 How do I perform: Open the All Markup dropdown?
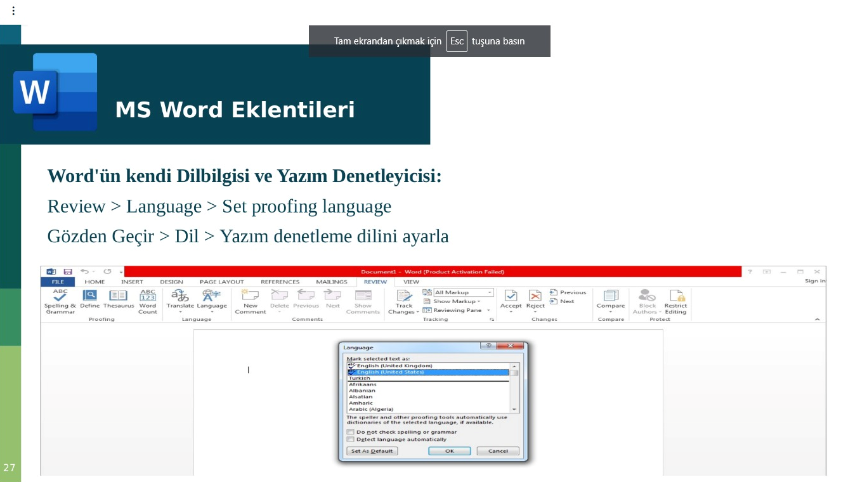click(x=464, y=292)
